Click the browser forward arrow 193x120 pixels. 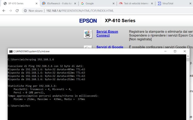point(10,11)
